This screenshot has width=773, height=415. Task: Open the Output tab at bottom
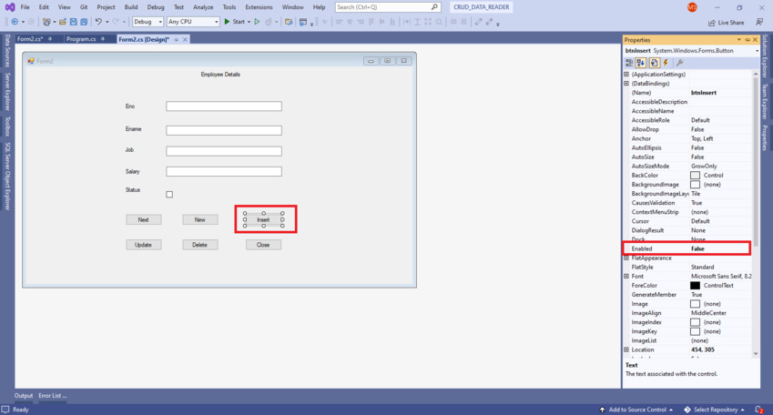click(24, 396)
